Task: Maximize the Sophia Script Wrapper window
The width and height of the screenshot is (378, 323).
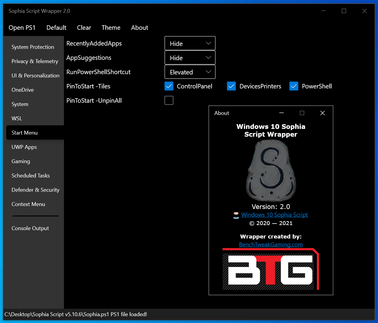Action: (344, 11)
